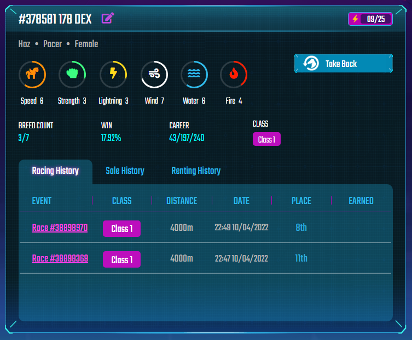Open Race #38898369 link
This screenshot has width=412, height=340.
(60, 258)
